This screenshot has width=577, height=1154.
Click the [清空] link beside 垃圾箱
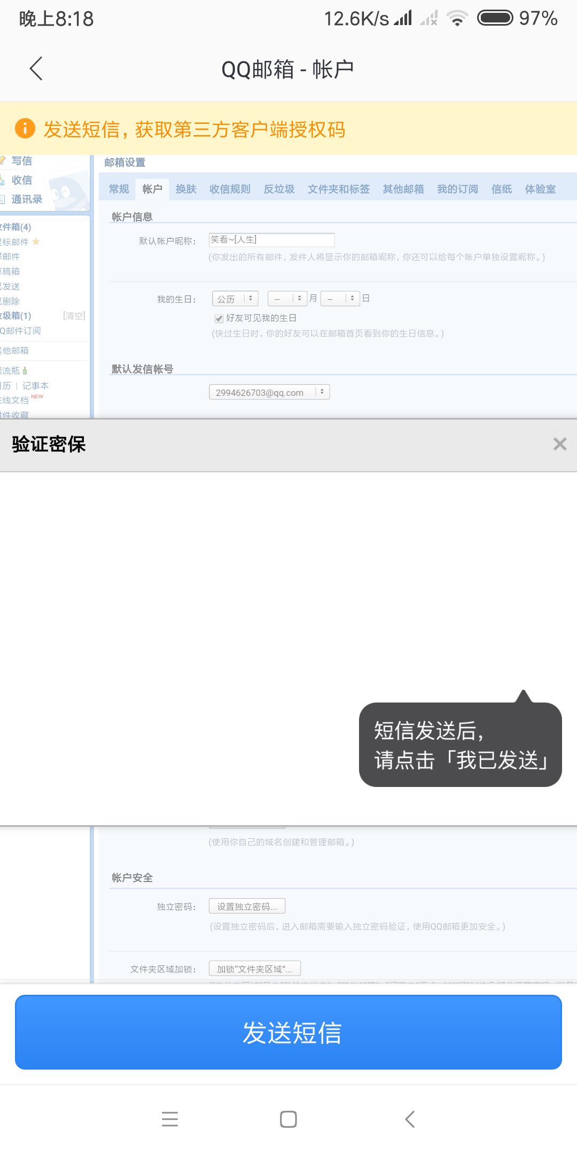click(74, 316)
